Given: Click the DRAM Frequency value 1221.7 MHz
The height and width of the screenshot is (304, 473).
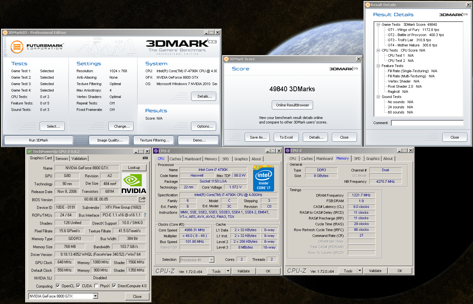Looking at the screenshot, I should click(361, 195).
